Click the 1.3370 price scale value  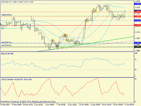tap(137, 7)
